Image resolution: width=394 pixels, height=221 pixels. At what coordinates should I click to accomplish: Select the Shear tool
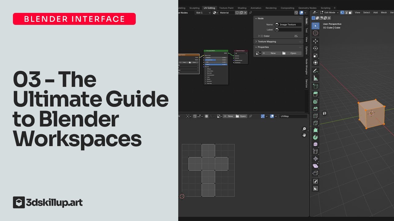pyautogui.click(x=315, y=166)
